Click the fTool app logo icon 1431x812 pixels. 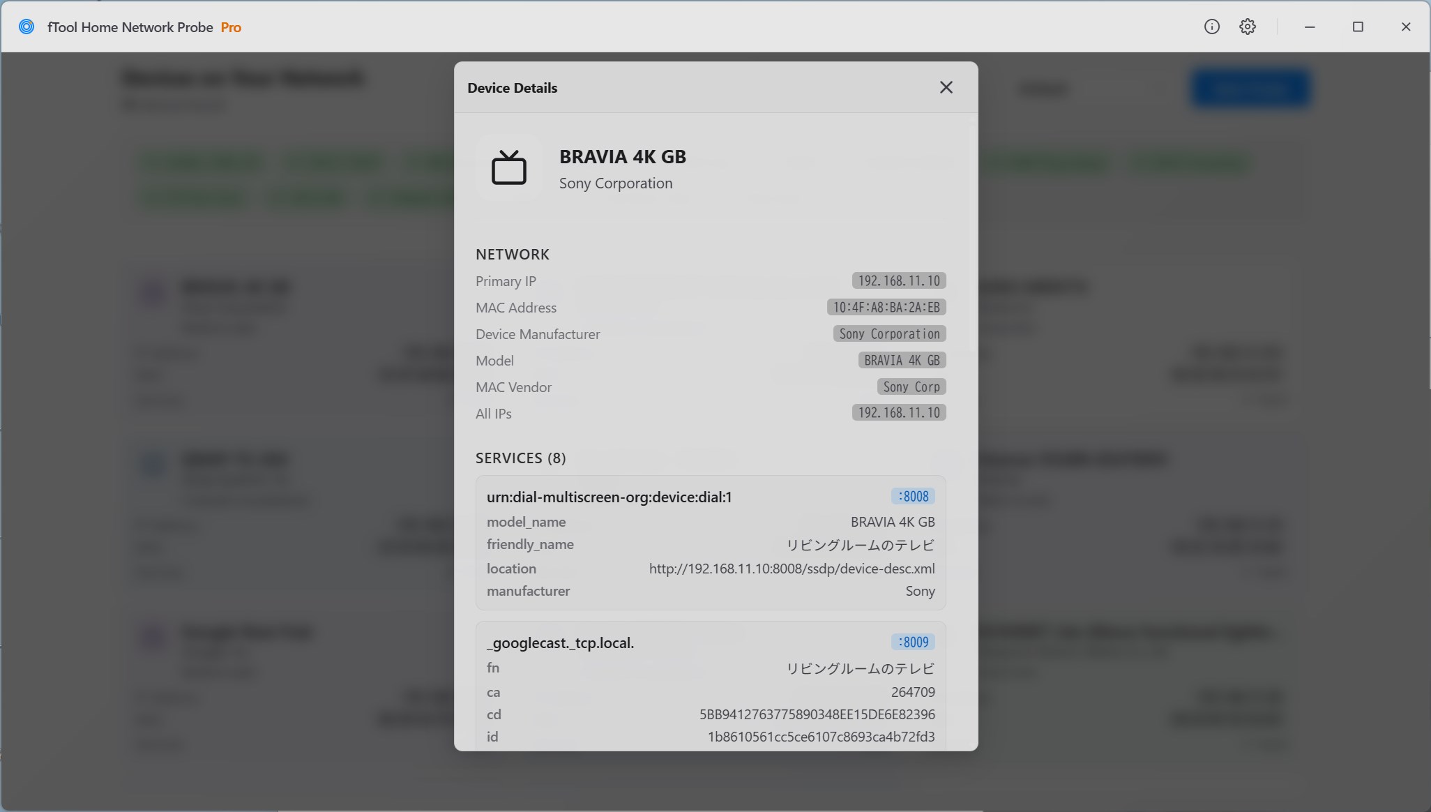pos(26,27)
